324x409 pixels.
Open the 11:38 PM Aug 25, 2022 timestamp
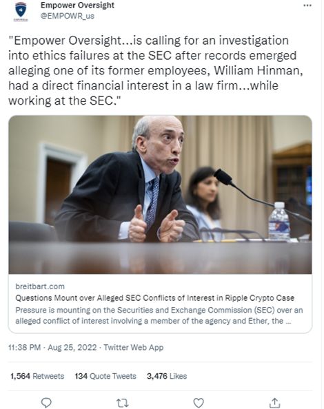52,348
